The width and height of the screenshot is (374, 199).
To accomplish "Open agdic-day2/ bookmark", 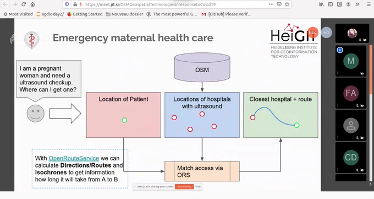I will (x=50, y=14).
